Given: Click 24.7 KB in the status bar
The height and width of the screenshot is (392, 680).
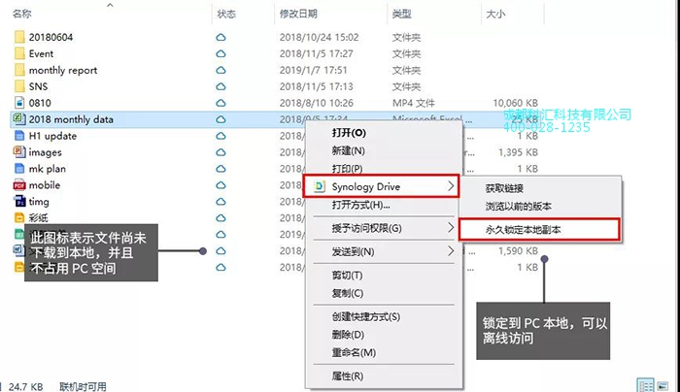Looking at the screenshot, I should (25, 386).
